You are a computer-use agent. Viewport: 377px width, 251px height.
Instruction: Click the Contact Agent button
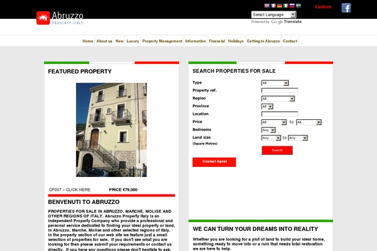[x=214, y=162]
